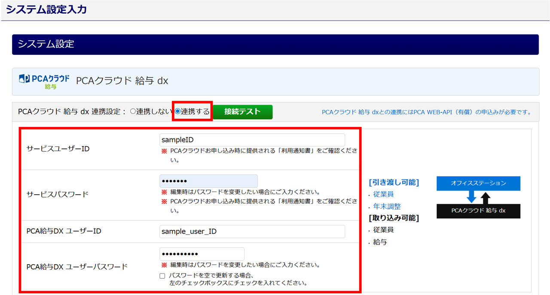Click the blue down arrow in the diagram

[471, 197]
